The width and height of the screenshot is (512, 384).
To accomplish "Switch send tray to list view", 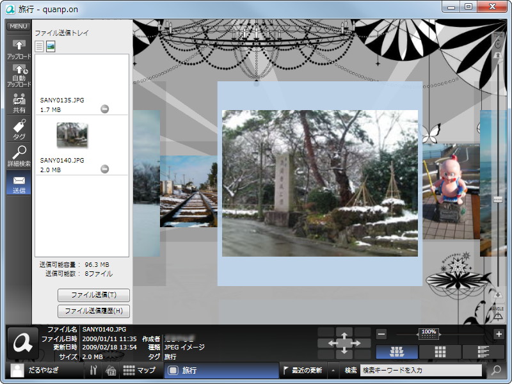I will [x=39, y=46].
